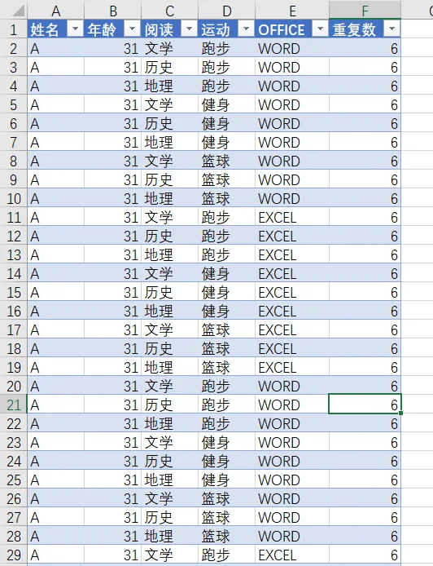Click cell E11 containing EXCEL
The height and width of the screenshot is (566, 433).
click(x=292, y=217)
